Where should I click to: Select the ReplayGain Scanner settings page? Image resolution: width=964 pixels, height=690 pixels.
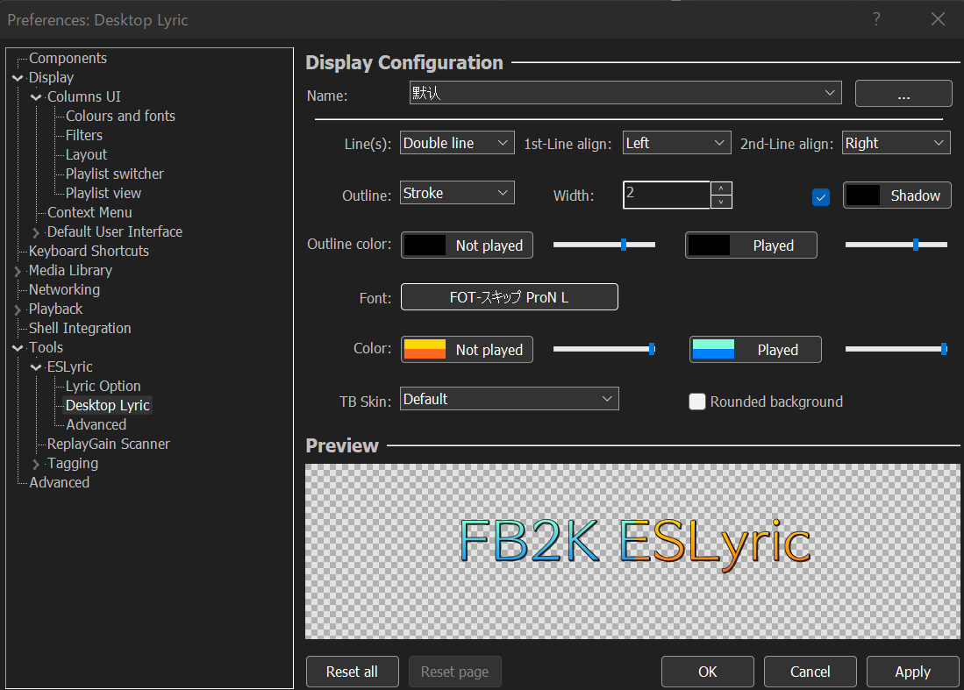tap(107, 444)
